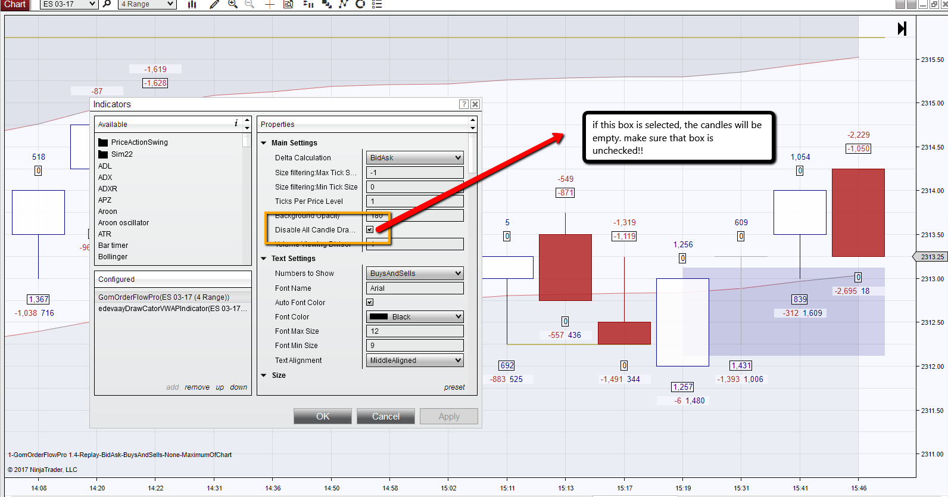Toggle Disable All Candle Drawing checkbox
The width and height of the screenshot is (948, 497).
(370, 229)
